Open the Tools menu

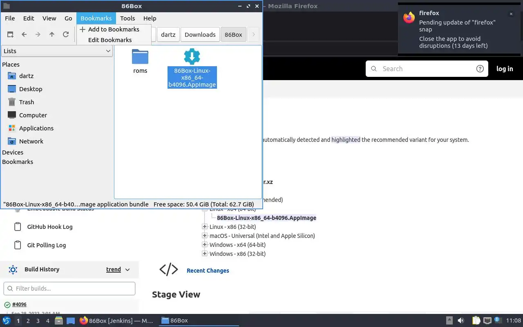click(127, 18)
